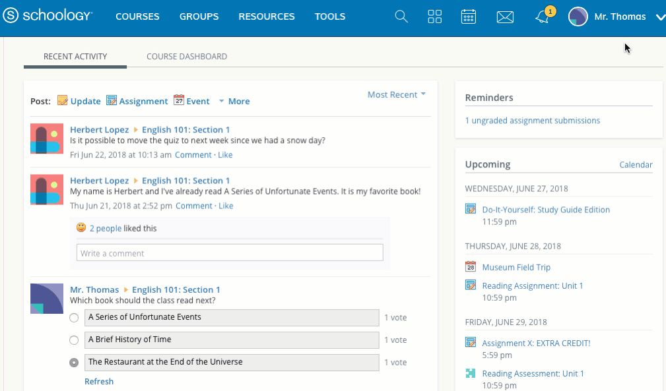666x391 pixels.
Task: Expand the More post options dropdown
Action: 234,102
